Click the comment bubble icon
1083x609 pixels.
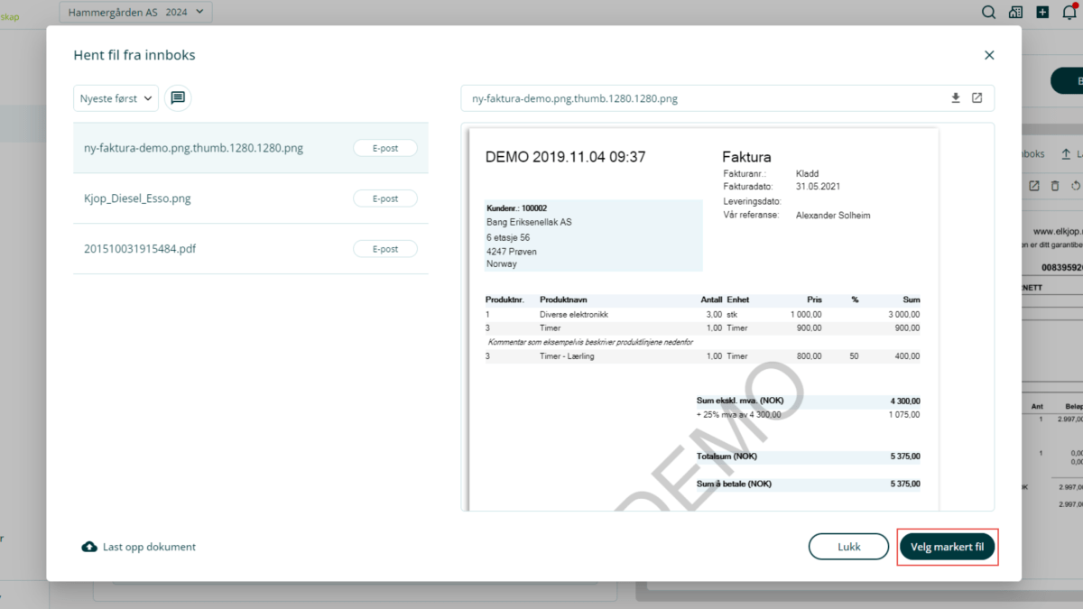[x=178, y=98]
